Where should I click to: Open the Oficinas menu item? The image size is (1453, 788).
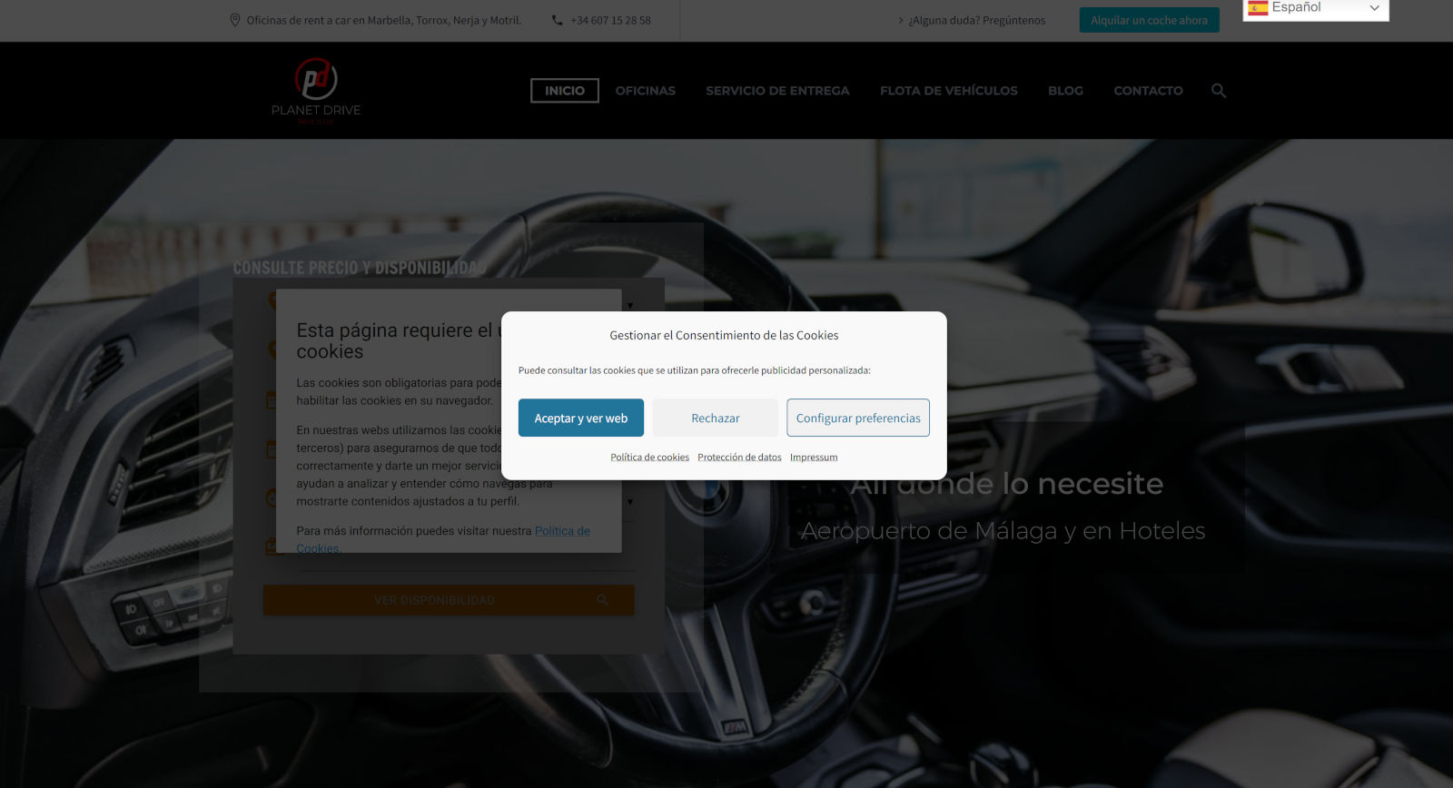coord(645,91)
